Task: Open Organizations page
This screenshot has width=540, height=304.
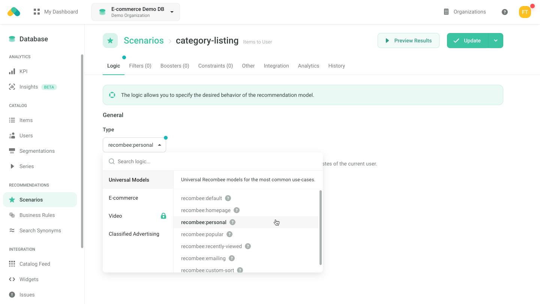Action: tap(465, 12)
